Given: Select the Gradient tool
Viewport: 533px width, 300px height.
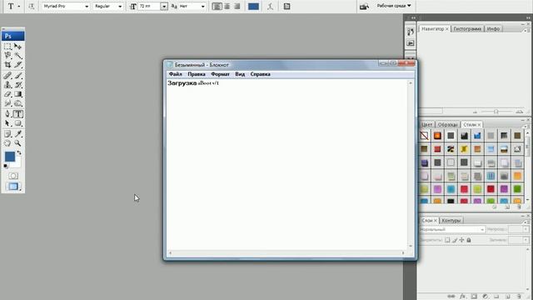Looking at the screenshot, I should pos(18,94).
